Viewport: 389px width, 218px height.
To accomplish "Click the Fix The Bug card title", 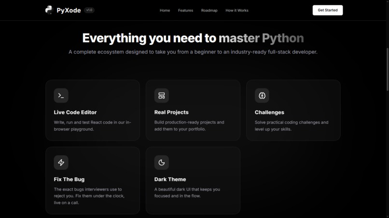I will (69, 180).
